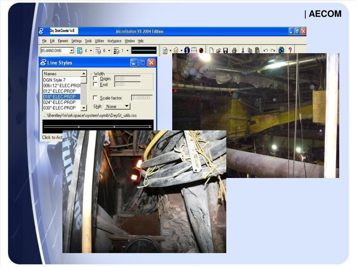Screen dimensions: 357x267
Task: Select 012"-ELEC-PROP line style
Action: 61,91
